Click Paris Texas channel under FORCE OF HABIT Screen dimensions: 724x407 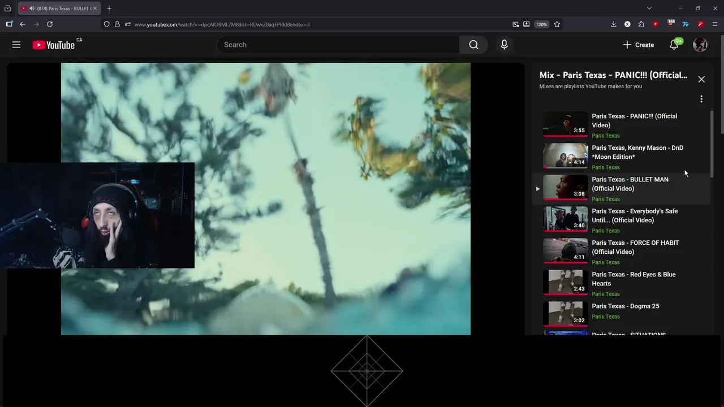pyautogui.click(x=606, y=262)
